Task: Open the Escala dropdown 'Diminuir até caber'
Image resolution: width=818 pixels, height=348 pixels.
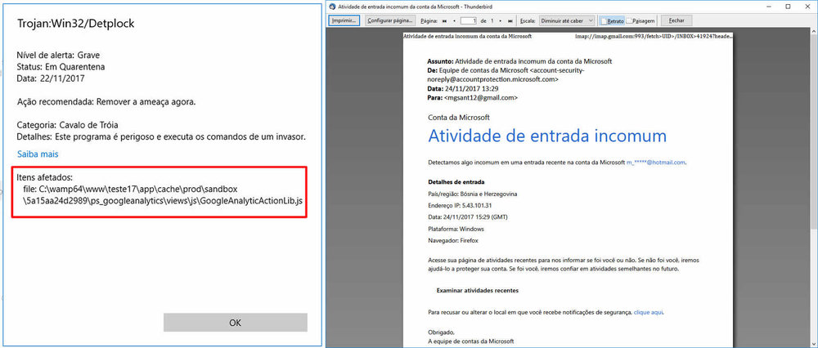Action: point(567,21)
